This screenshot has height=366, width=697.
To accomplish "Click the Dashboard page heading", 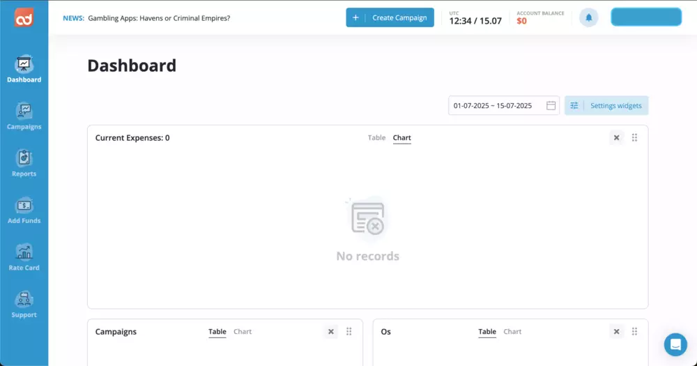I will (132, 66).
